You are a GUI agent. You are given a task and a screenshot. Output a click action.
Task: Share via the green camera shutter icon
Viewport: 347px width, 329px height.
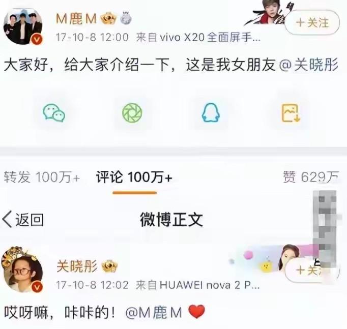tap(132, 113)
